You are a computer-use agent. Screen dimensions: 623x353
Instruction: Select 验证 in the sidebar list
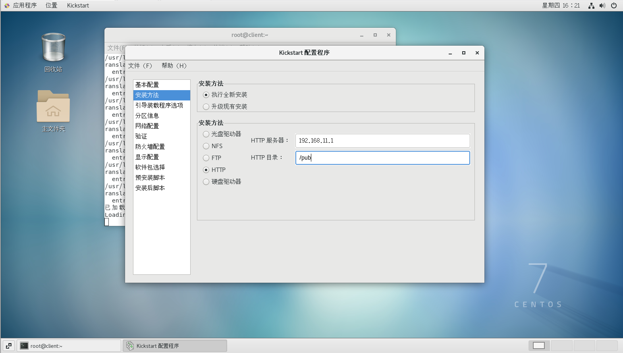tap(162, 136)
